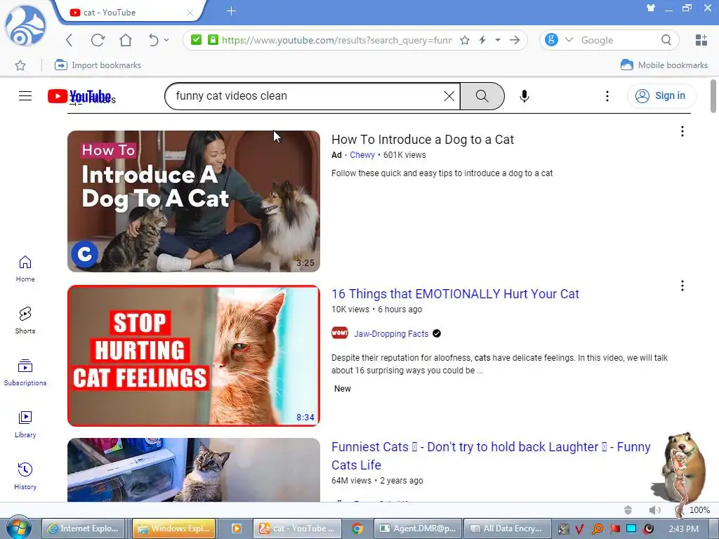Open more options for the Chewy ad video
The height and width of the screenshot is (539, 719).
[x=682, y=131]
